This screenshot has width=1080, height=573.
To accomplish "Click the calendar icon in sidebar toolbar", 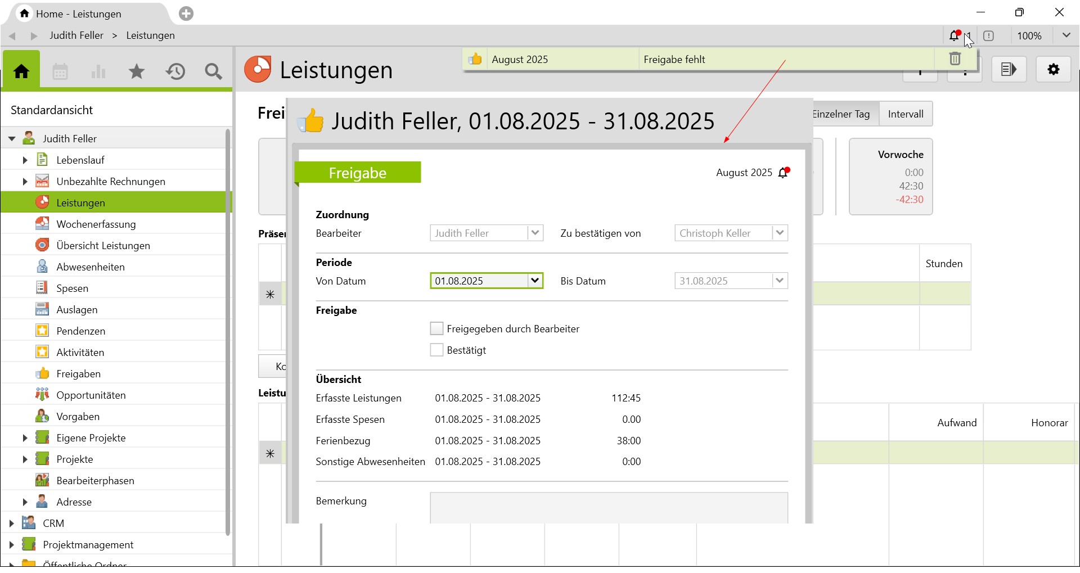I will click(x=60, y=71).
